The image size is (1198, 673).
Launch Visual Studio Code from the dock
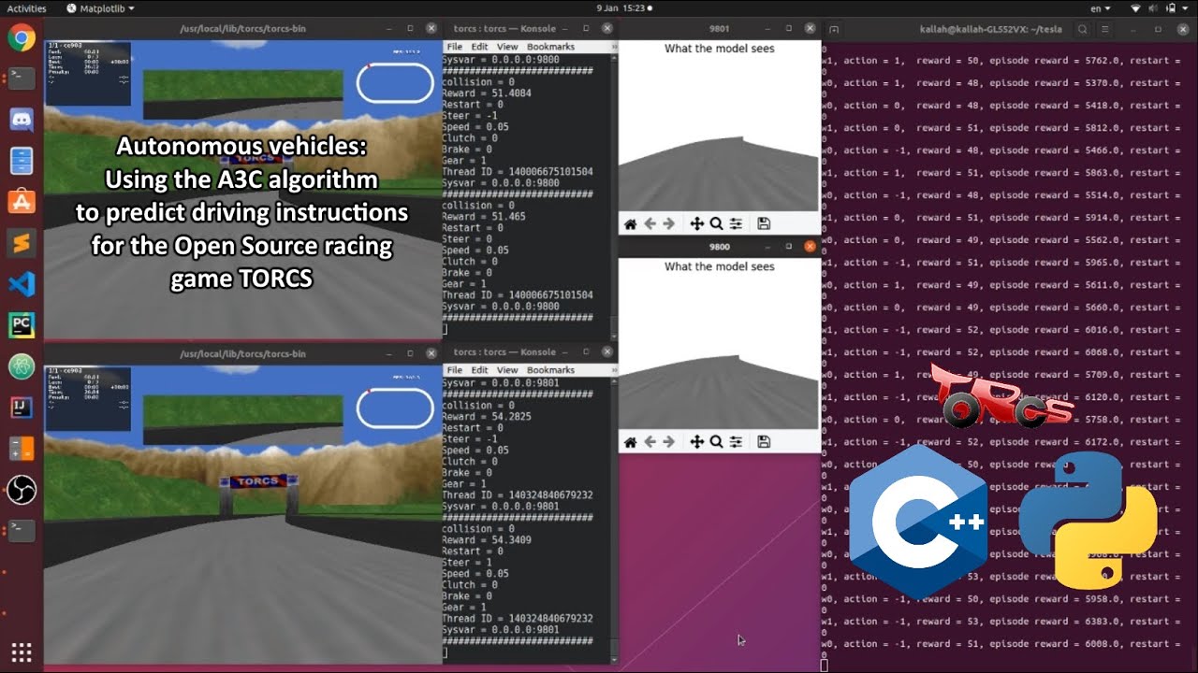click(22, 284)
